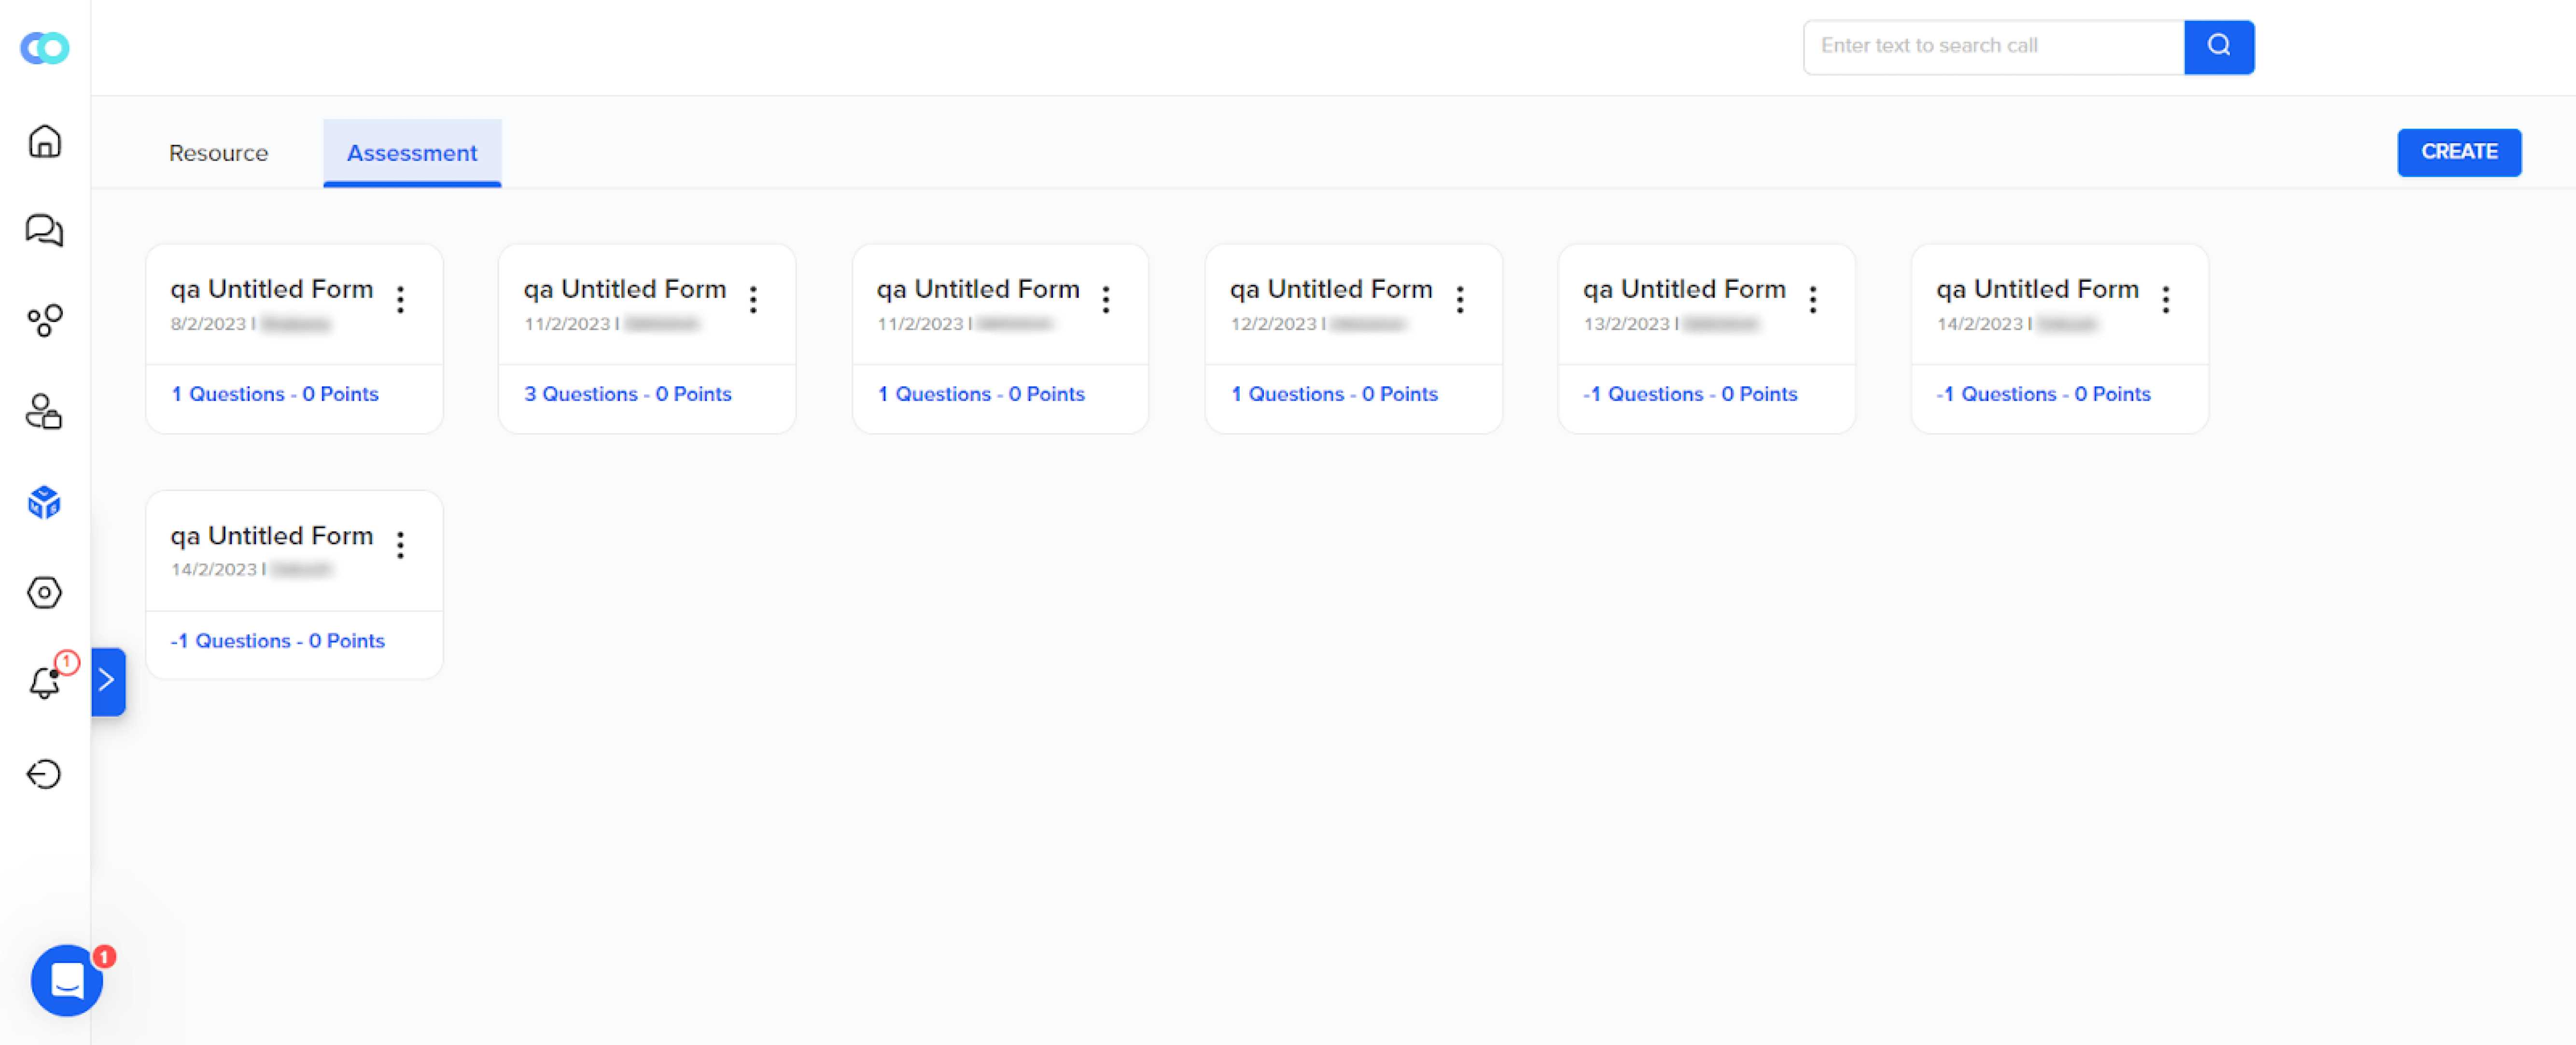The width and height of the screenshot is (2576, 1045).
Task: Open the user and lock roles icon
Action: pos(44,411)
